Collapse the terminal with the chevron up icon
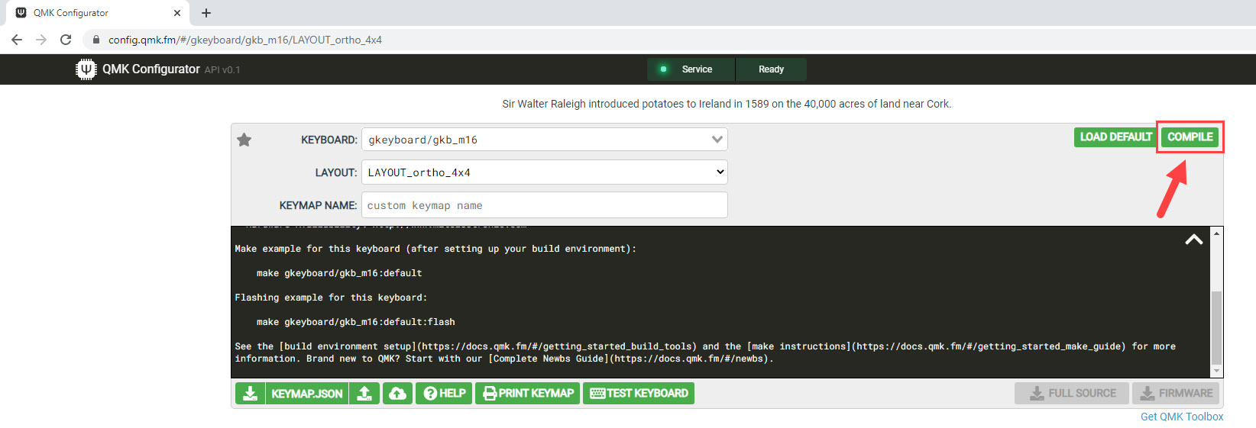The image size is (1256, 428). point(1194,240)
